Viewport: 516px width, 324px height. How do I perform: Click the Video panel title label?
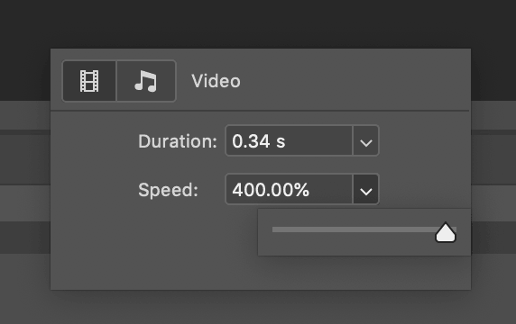click(216, 81)
